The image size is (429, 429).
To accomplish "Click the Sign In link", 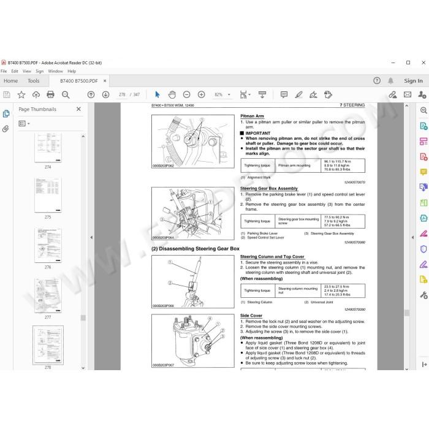I will [x=414, y=81].
